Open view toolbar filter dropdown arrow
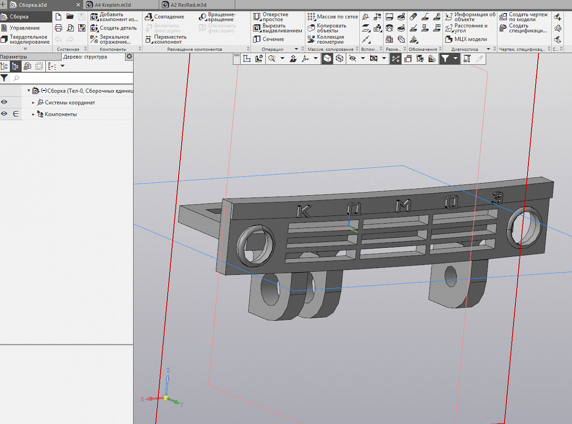 [x=455, y=59]
